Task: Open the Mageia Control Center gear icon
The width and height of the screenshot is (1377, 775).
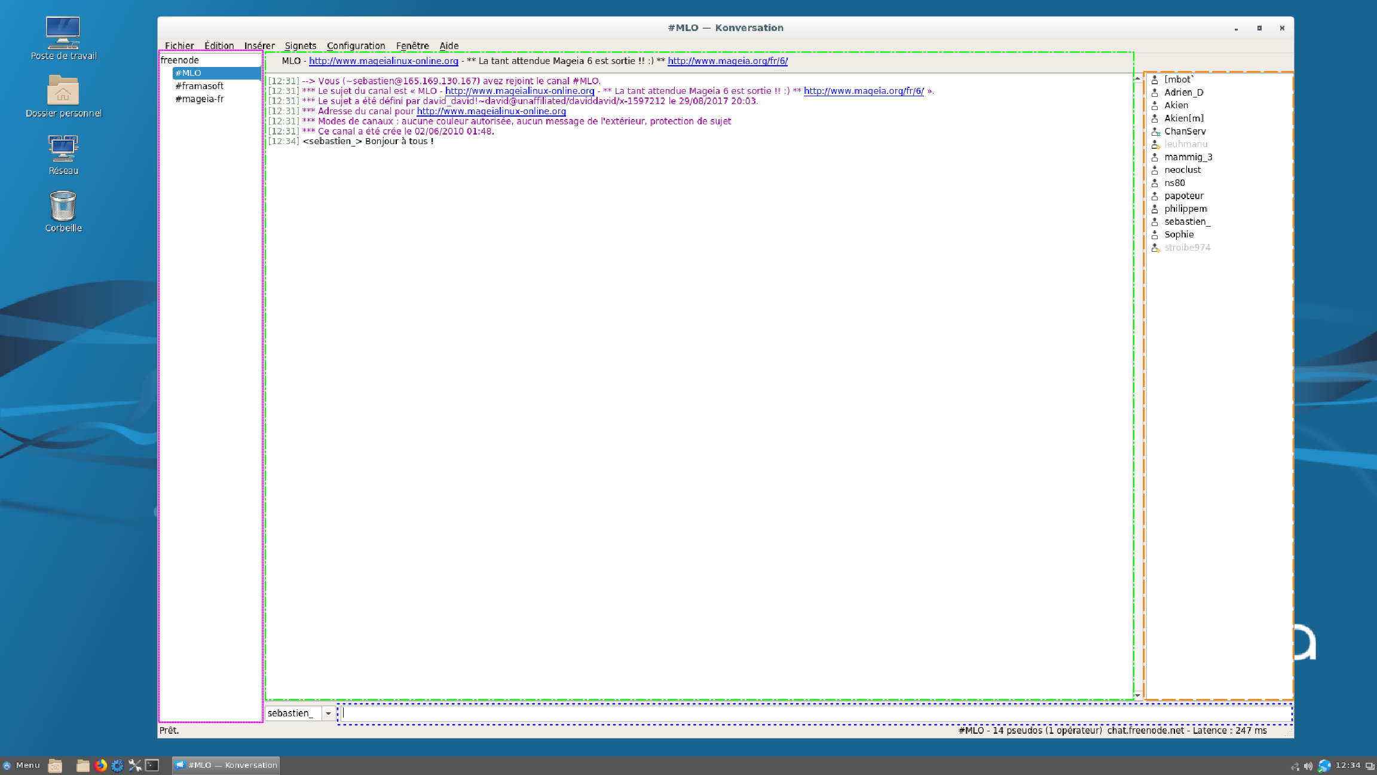Action: pos(118,765)
